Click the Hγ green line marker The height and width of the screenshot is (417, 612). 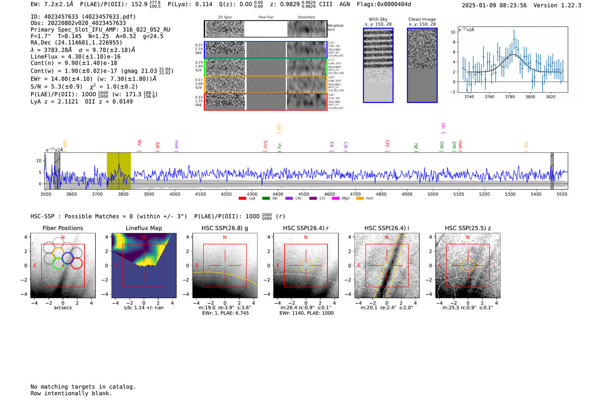[279, 148]
